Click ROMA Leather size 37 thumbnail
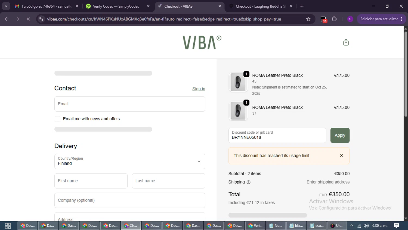Image resolution: width=408 pixels, height=230 pixels. pos(238,111)
